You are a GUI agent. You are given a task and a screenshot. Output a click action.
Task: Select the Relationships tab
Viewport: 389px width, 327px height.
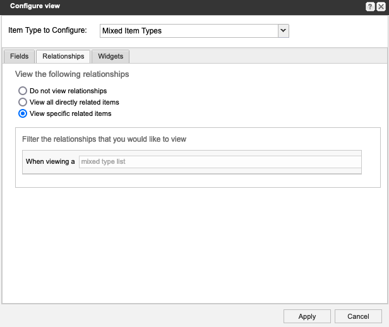(63, 57)
